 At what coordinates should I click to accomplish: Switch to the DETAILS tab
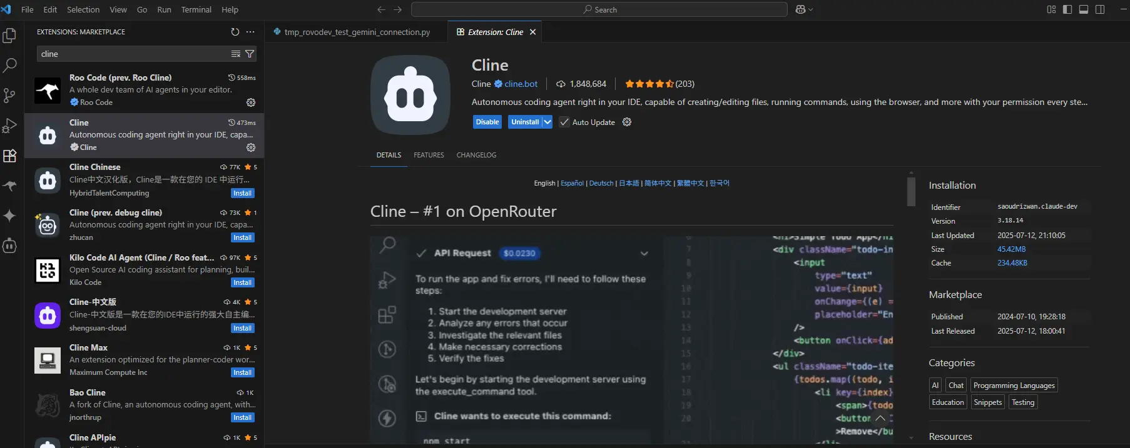pyautogui.click(x=389, y=155)
